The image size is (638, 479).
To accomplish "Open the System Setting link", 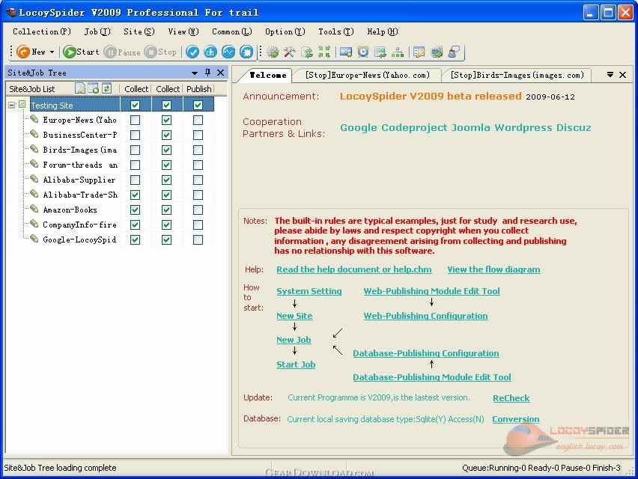I will point(309,291).
